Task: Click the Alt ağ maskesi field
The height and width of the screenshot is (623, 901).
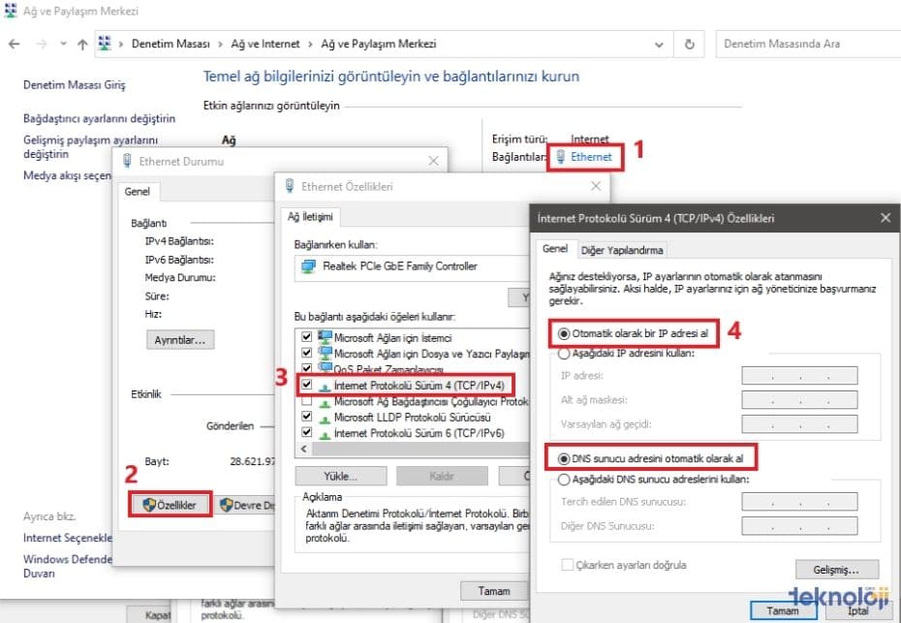Action: (799, 399)
